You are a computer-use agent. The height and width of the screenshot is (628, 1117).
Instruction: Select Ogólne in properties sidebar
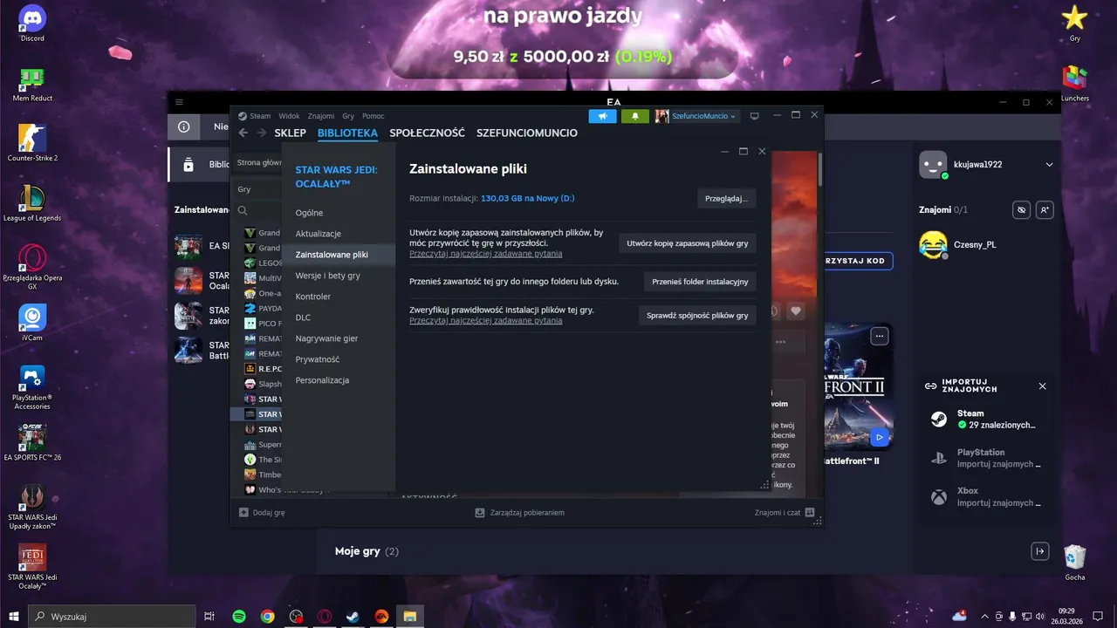(x=339, y=213)
